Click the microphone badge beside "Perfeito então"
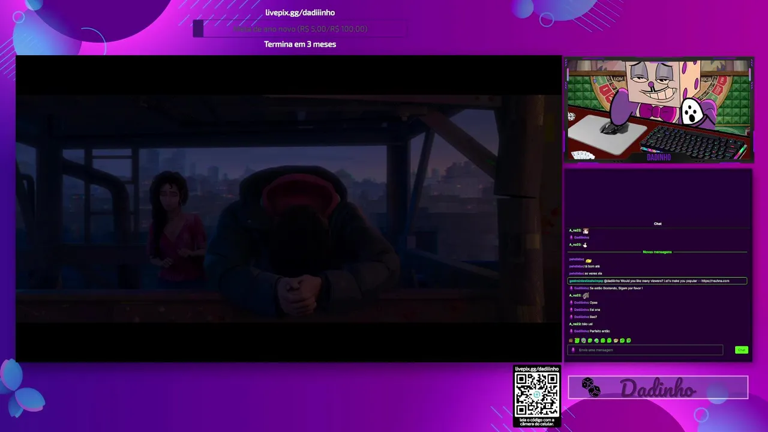Screen dimensions: 768x432 pyautogui.click(x=571, y=331)
